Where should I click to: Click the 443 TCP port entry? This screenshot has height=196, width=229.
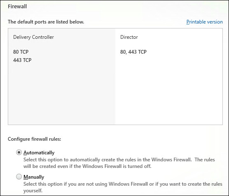point(22,60)
